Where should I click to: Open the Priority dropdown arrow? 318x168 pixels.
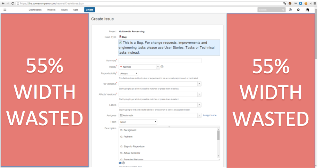coord(158,67)
